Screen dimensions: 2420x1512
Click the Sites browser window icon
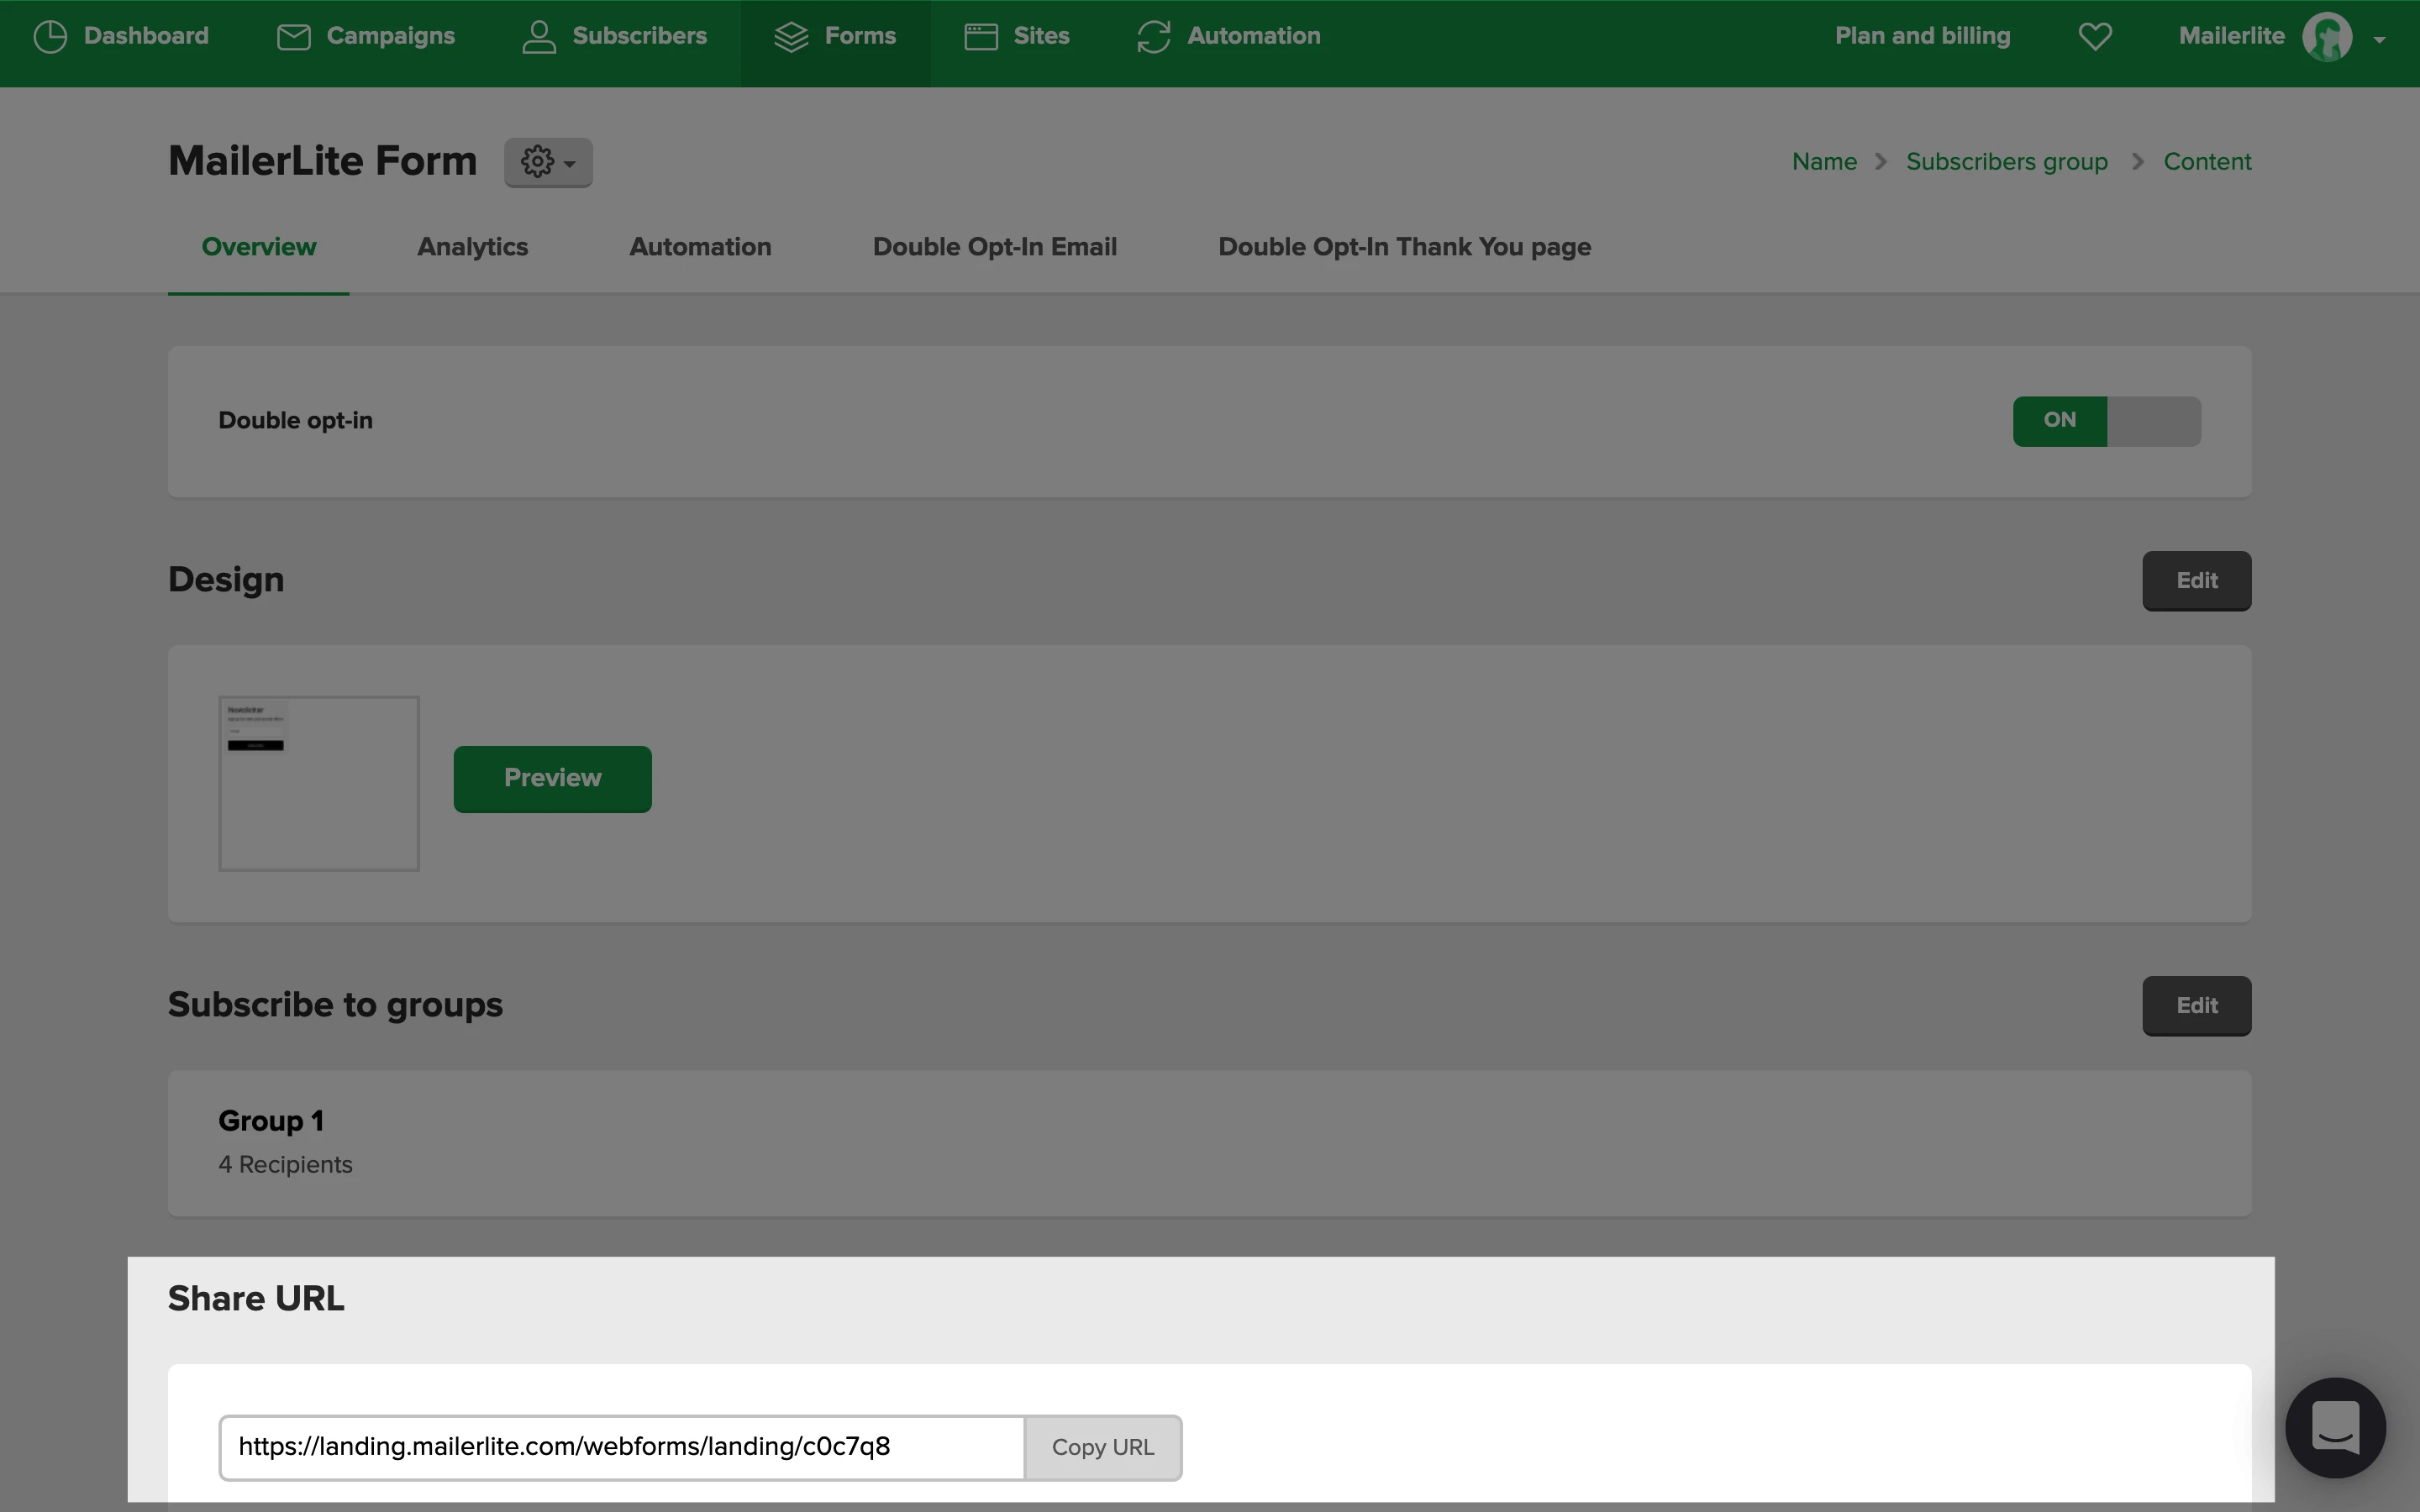pyautogui.click(x=980, y=37)
